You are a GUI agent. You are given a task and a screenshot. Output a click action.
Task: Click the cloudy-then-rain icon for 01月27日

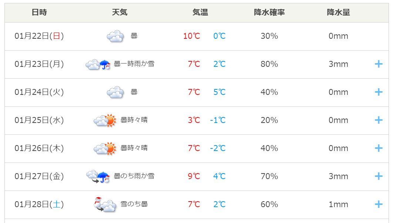98,176
